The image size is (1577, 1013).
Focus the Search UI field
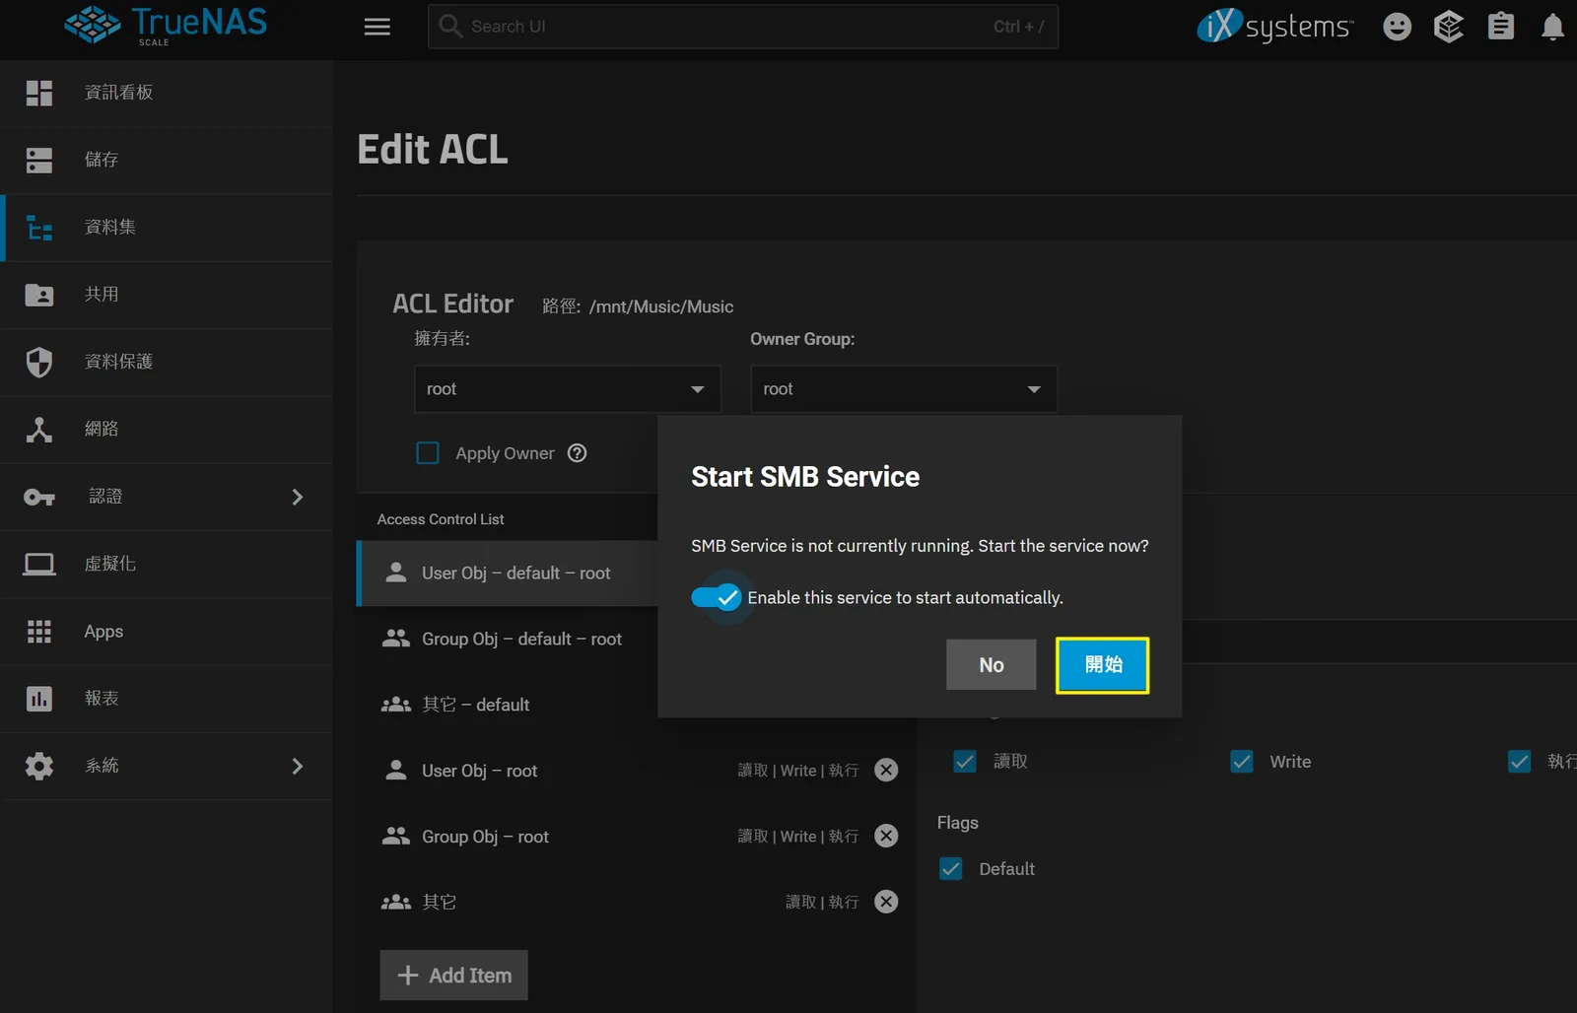pyautogui.click(x=743, y=27)
